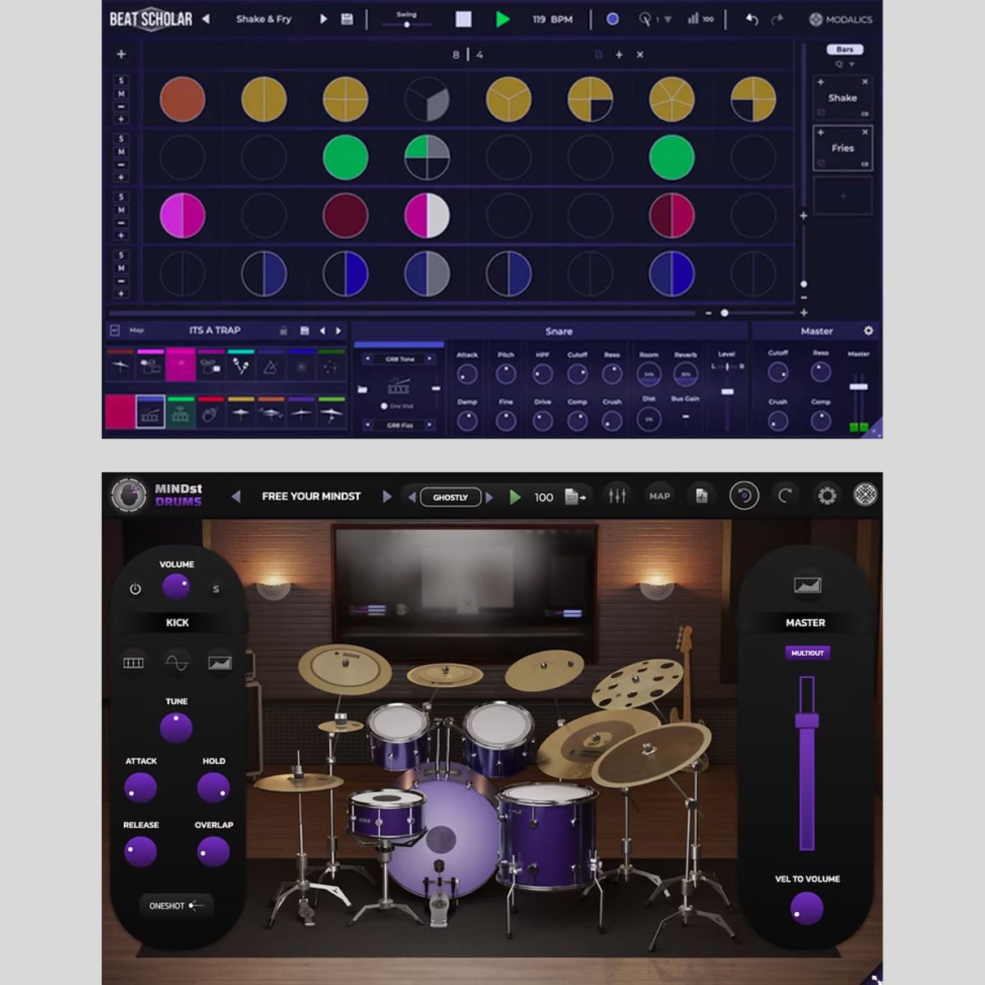Copy the pattern using the duplicate icon beside 8|4
The height and width of the screenshot is (985, 985).
coord(598,55)
